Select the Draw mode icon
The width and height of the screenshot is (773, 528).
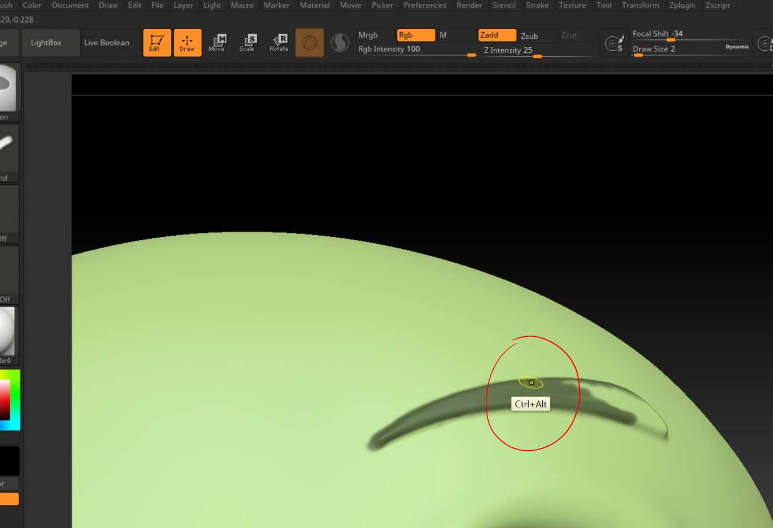pyautogui.click(x=187, y=43)
